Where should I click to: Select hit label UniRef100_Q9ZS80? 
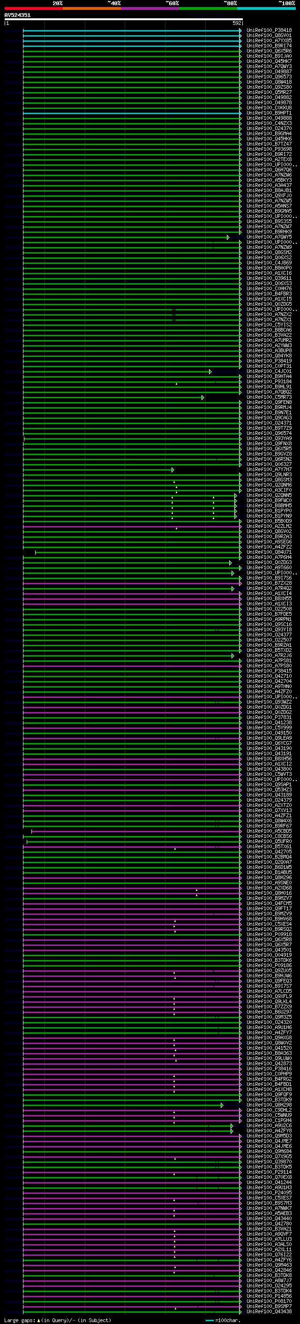[269, 87]
